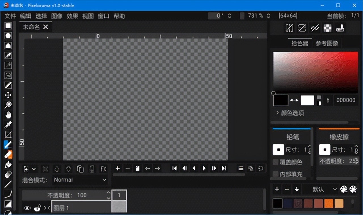Toggle visibility of 图层 1 with the eye icon
363x215 pixels.
click(x=27, y=208)
